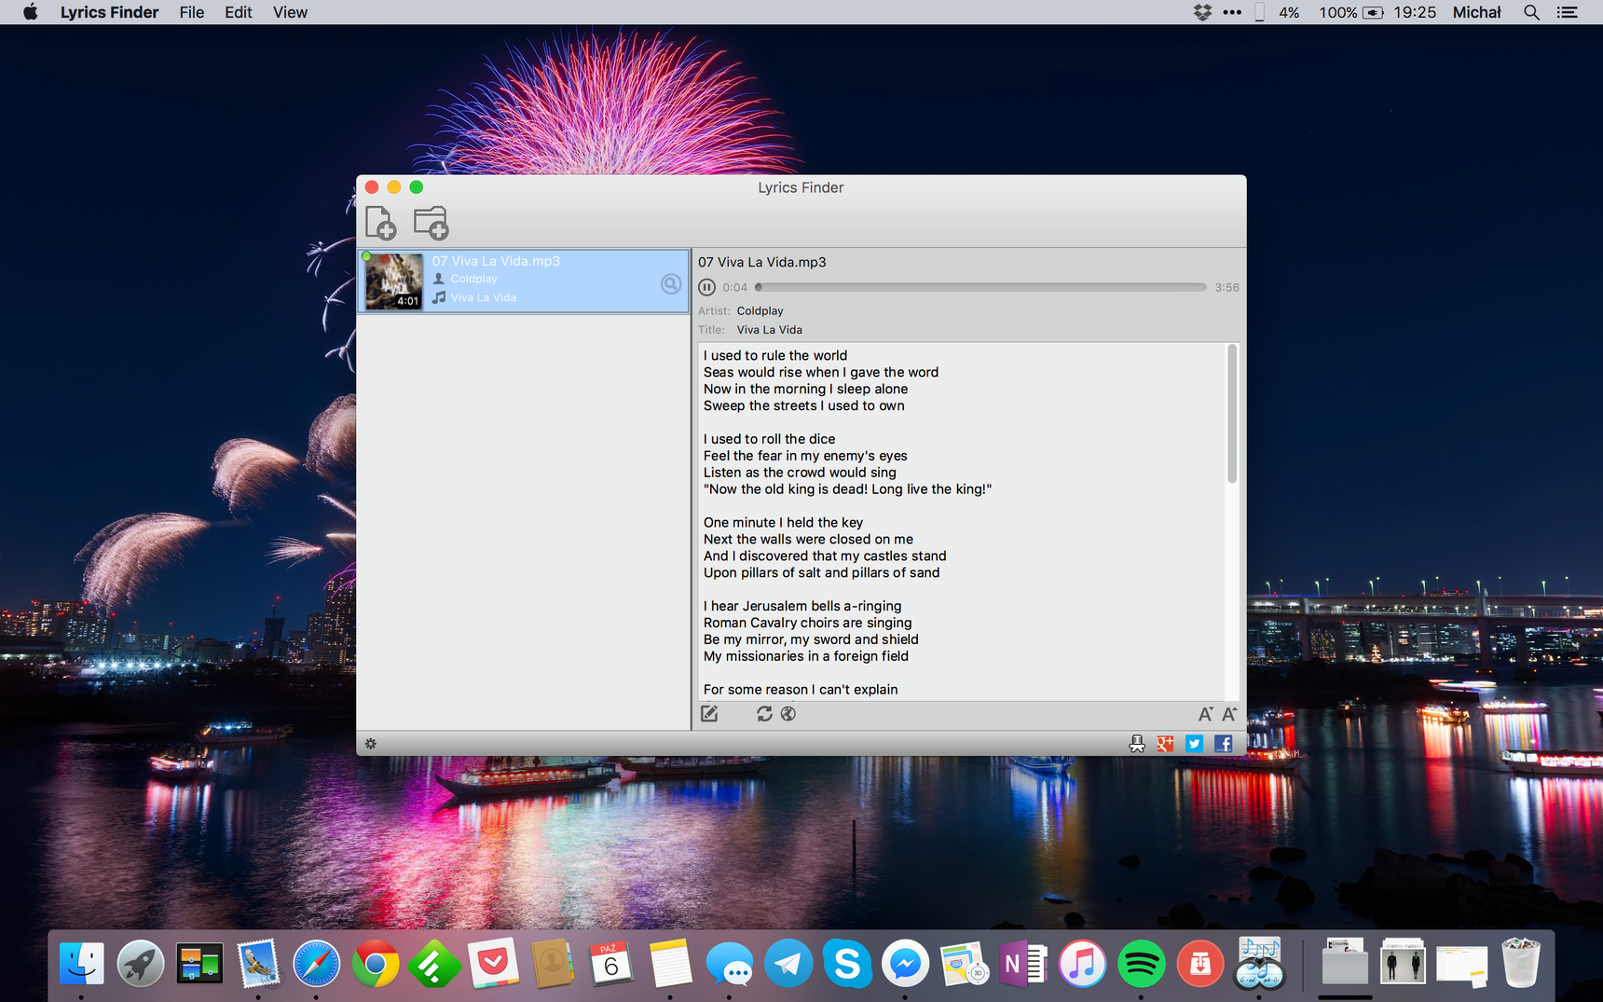
Task: Open Launchpad from the Dock
Action: pyautogui.click(x=141, y=964)
